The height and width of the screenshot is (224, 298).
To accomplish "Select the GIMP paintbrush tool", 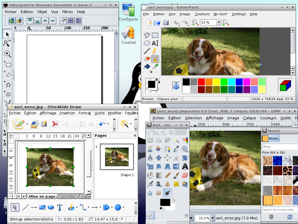I will [176, 175].
